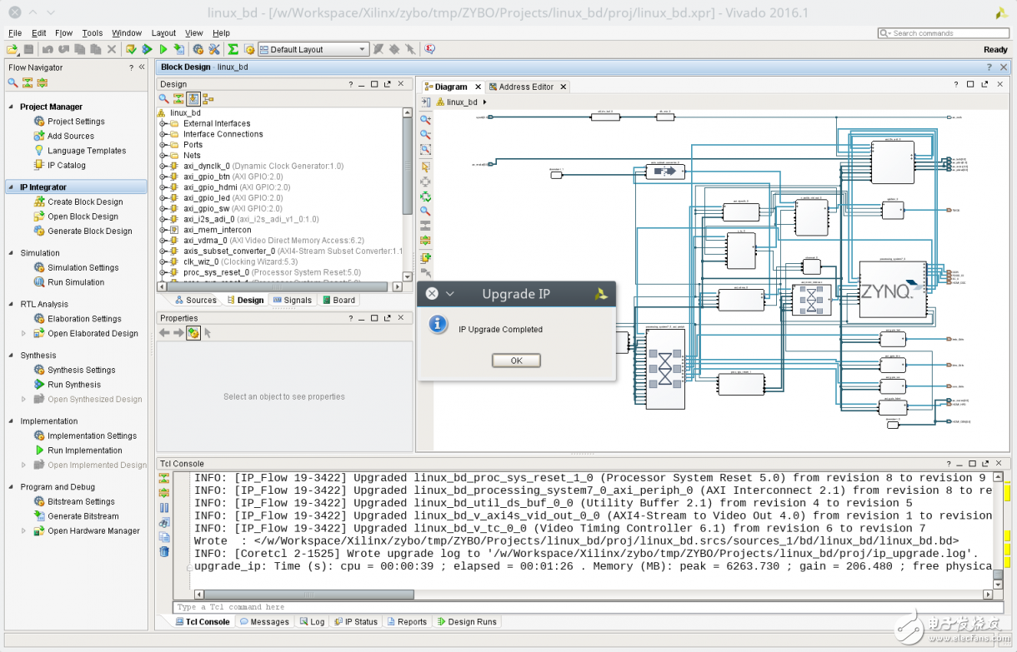Collapse the Project Manager section
Viewport: 1017px width, 652px height.
[x=12, y=107]
